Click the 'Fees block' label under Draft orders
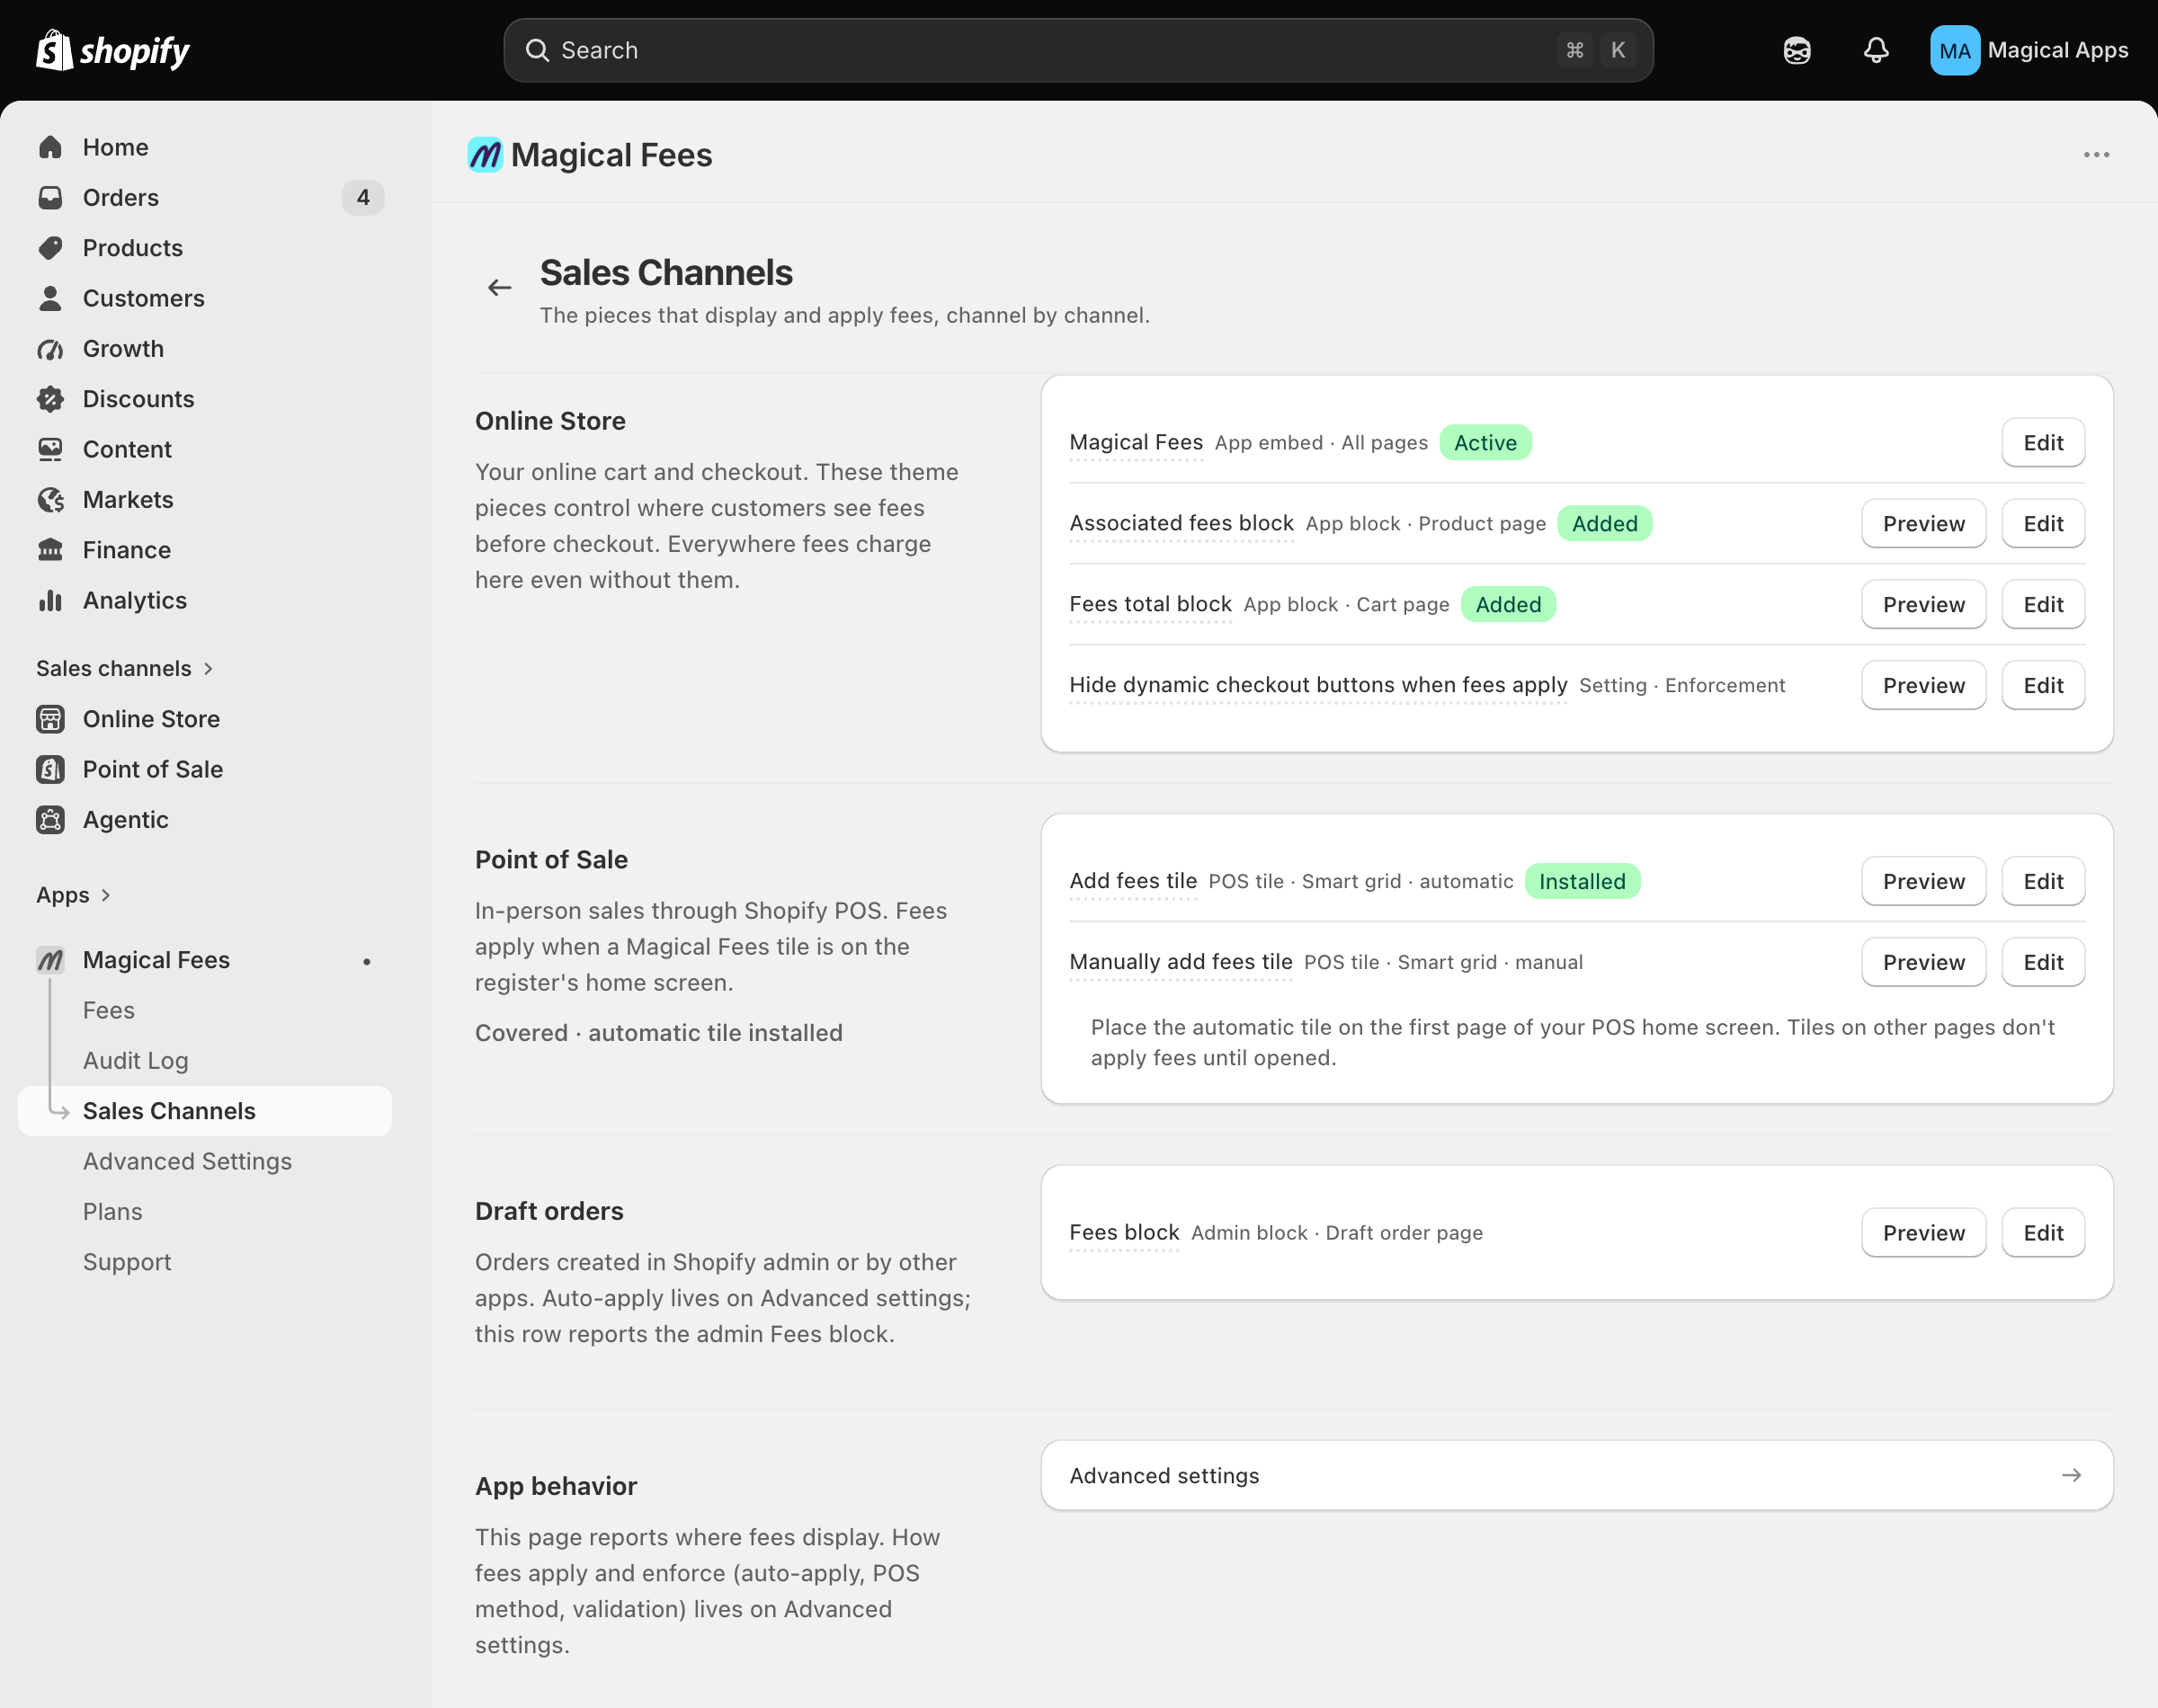The width and height of the screenshot is (2158, 1708). (1124, 1233)
